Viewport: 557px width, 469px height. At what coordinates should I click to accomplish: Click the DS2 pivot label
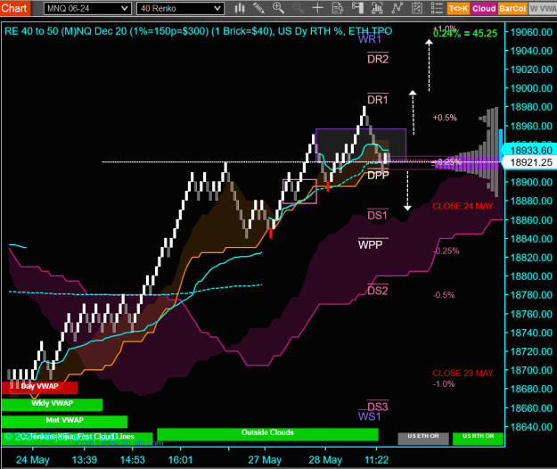tap(378, 291)
